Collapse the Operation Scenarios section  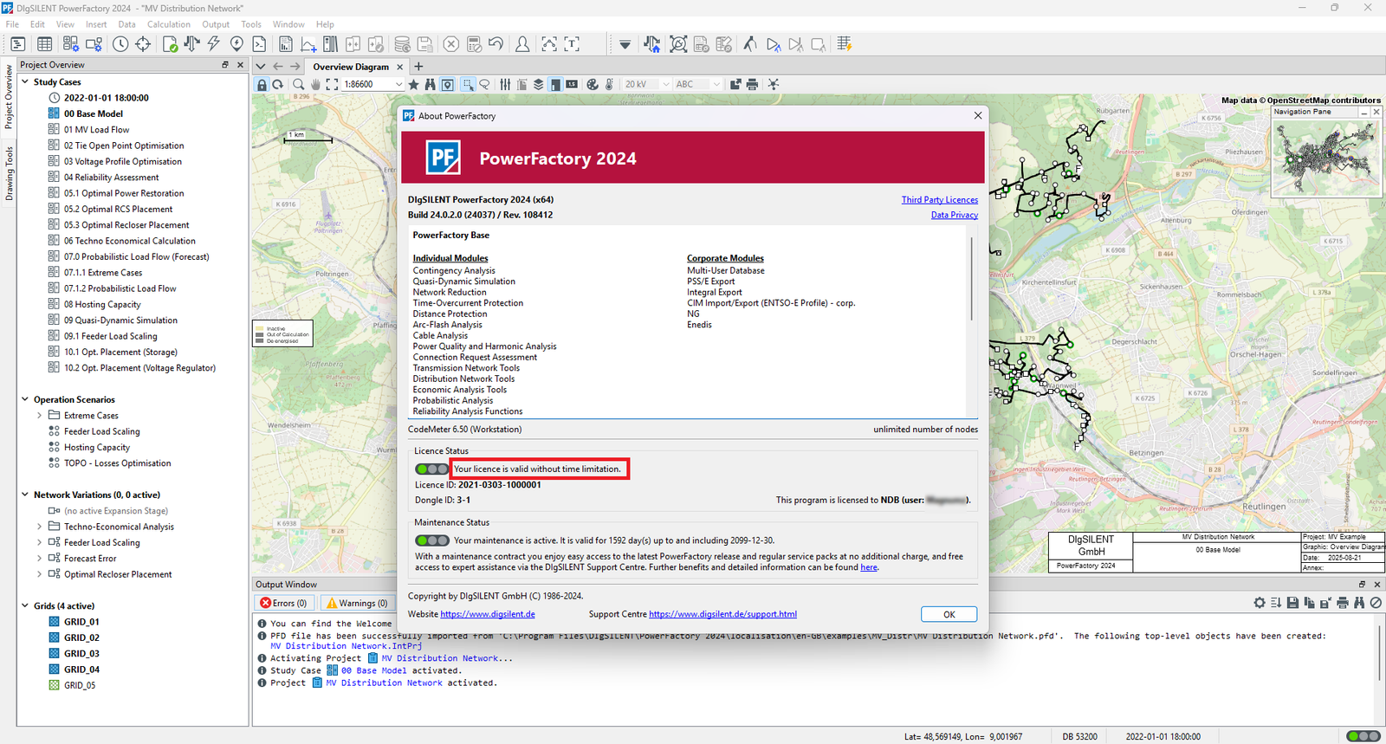pyautogui.click(x=25, y=399)
